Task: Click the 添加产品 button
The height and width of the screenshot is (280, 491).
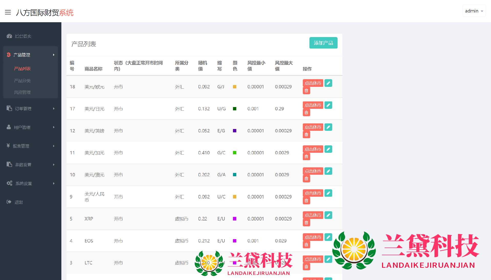Action: coord(323,43)
